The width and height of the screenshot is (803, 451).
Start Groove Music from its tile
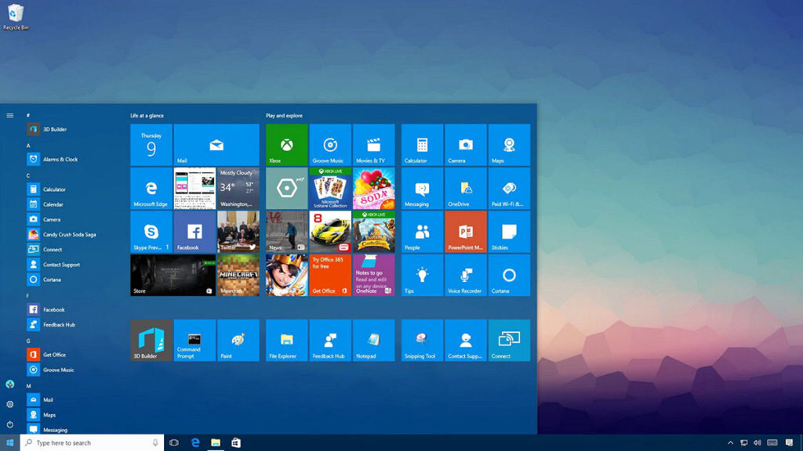[x=329, y=144]
